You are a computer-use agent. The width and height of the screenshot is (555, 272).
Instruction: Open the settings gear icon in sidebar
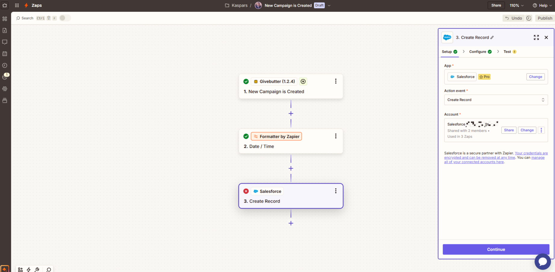tap(5, 89)
